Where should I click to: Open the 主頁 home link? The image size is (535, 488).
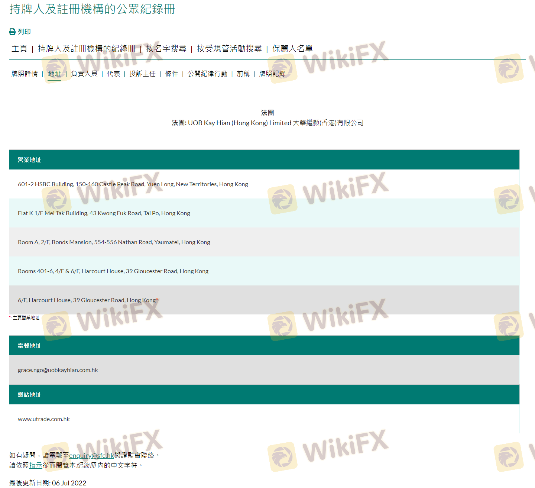tap(19, 49)
